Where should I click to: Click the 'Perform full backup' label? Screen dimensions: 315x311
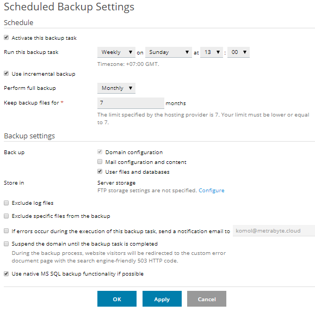[30, 88]
